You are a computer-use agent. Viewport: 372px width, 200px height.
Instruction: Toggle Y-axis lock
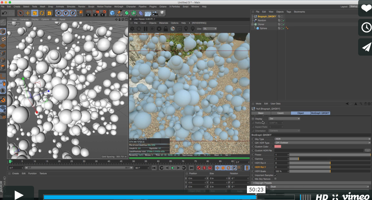pos(66,13)
